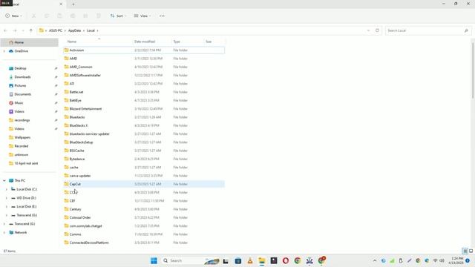475x267 pixels.
Task: Click the vertical scrollbar thumb
Action: [473, 70]
